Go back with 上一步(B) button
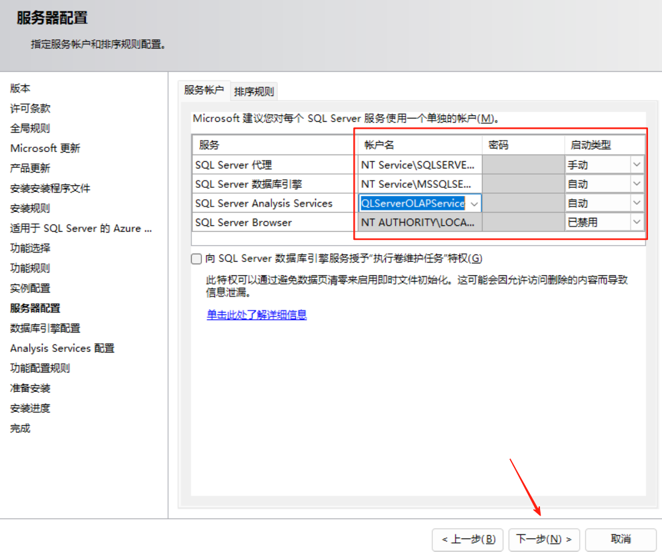Image resolution: width=662 pixels, height=557 pixels. tap(468, 539)
